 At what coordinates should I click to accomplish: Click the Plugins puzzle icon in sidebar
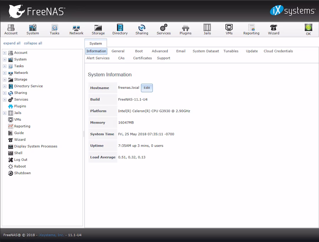(11, 106)
